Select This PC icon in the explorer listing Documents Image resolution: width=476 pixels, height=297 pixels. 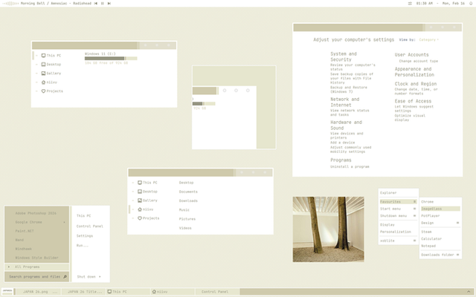click(140, 183)
